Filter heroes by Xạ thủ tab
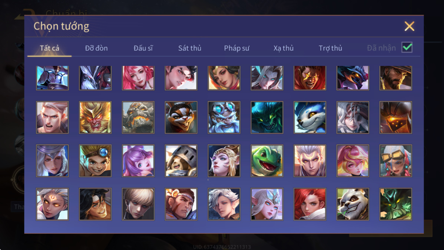The width and height of the screenshot is (444, 250). pyautogui.click(x=284, y=48)
